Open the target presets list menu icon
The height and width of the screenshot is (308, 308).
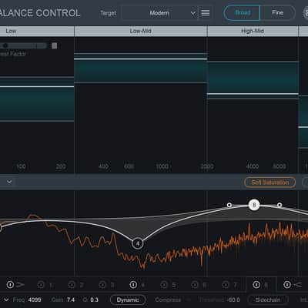point(206,13)
